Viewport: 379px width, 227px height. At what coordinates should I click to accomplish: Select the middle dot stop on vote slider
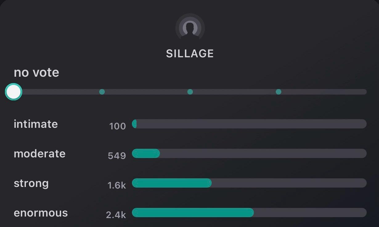pos(190,92)
